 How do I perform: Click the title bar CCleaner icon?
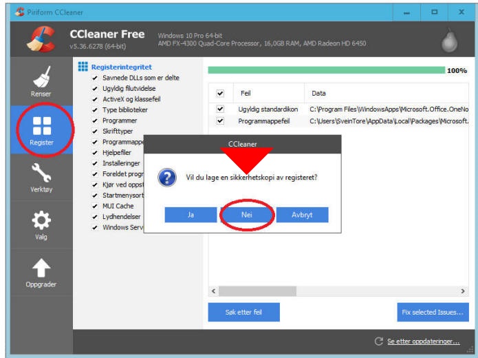coord(20,12)
